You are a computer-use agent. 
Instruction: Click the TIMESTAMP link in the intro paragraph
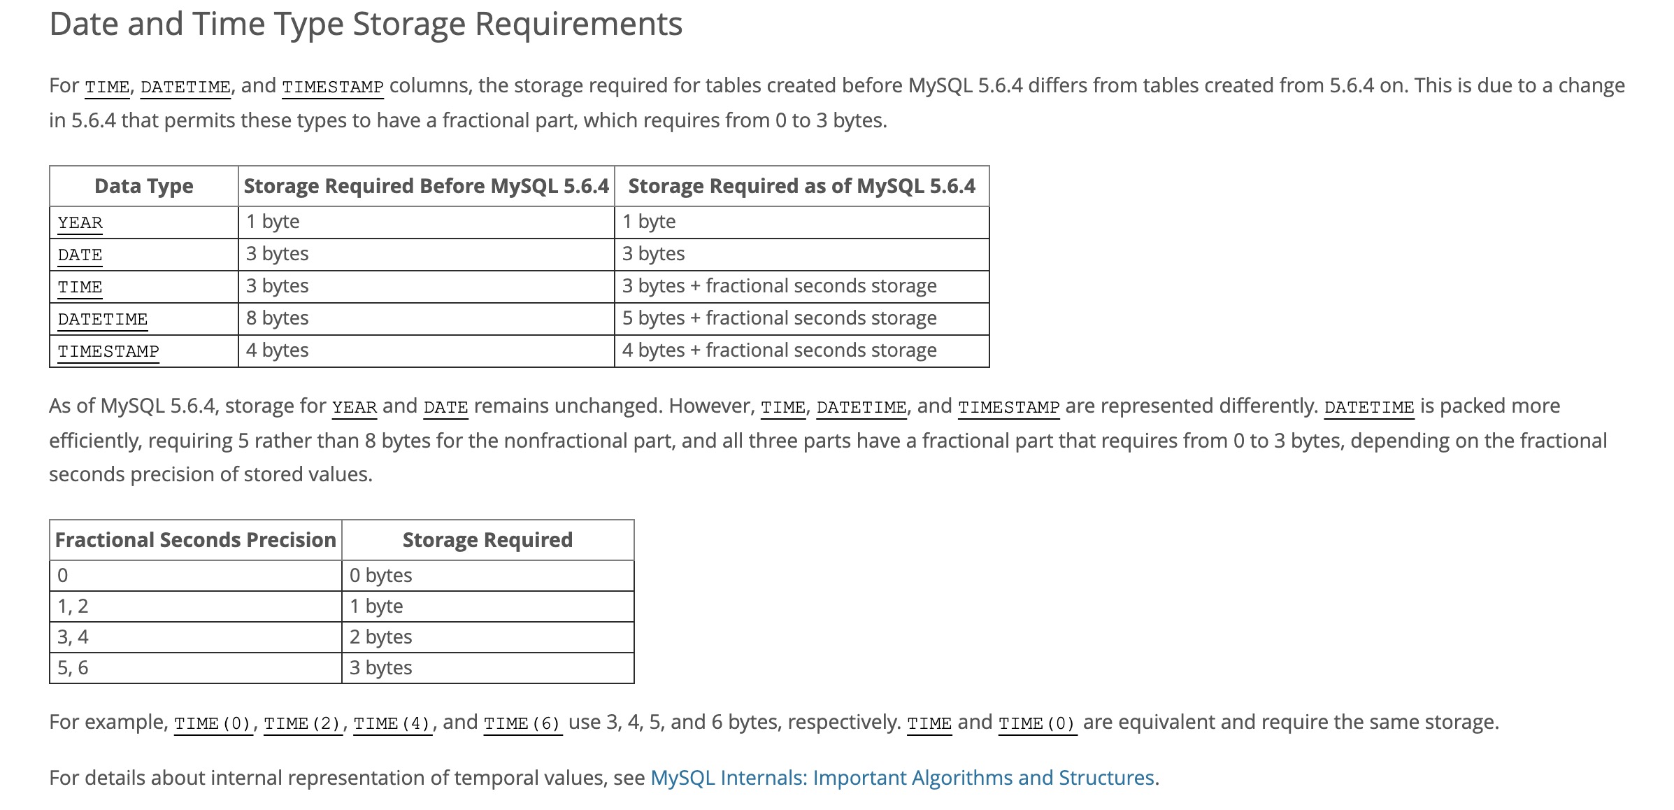pos(333,87)
